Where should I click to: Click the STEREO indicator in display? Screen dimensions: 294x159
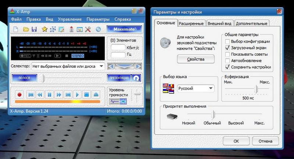tap(78, 56)
